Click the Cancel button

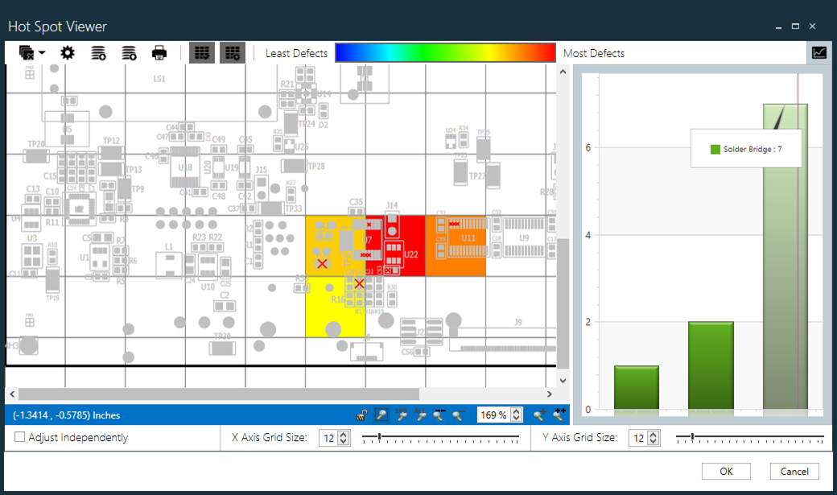(794, 471)
